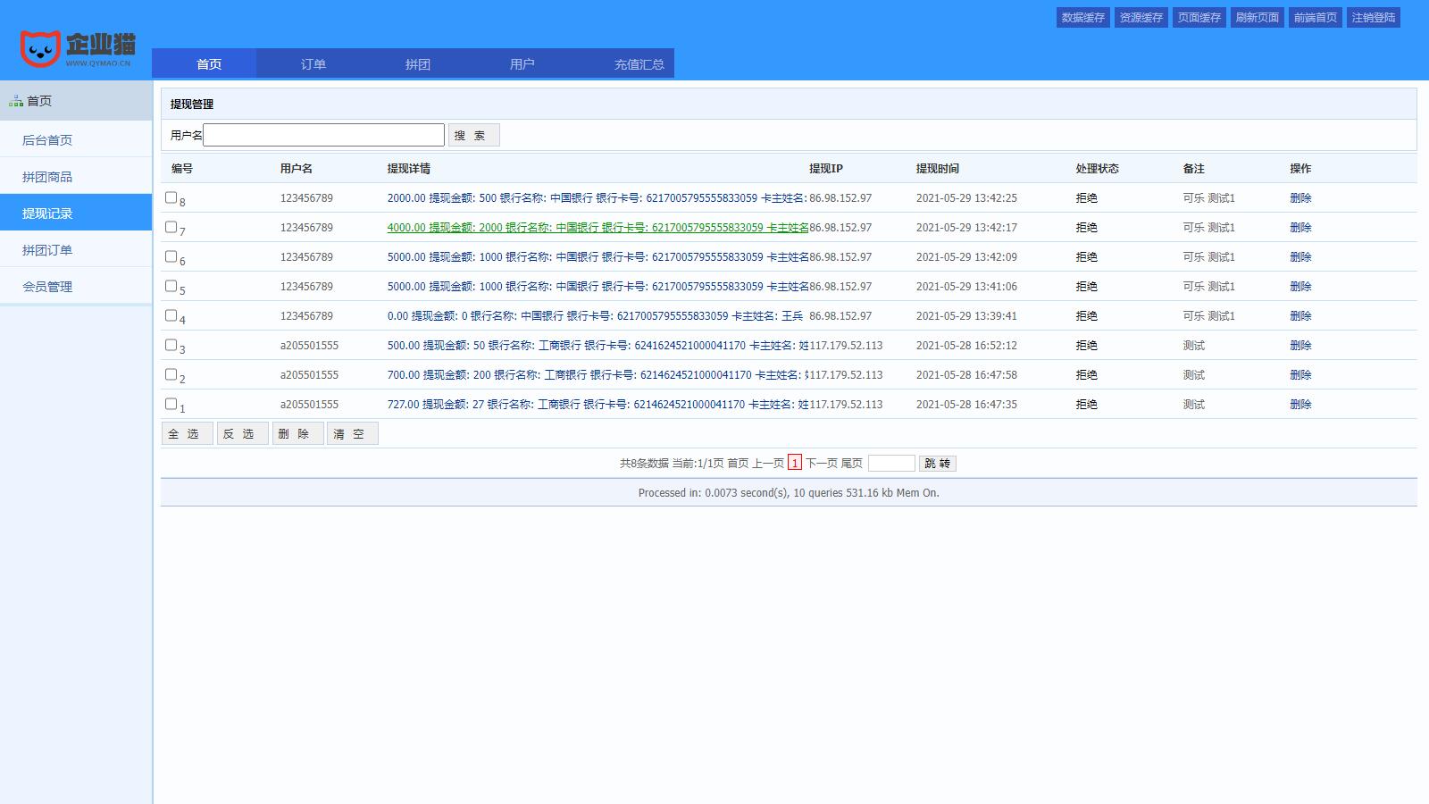Open the 4000.00 withdrawal detail link

coord(597,228)
